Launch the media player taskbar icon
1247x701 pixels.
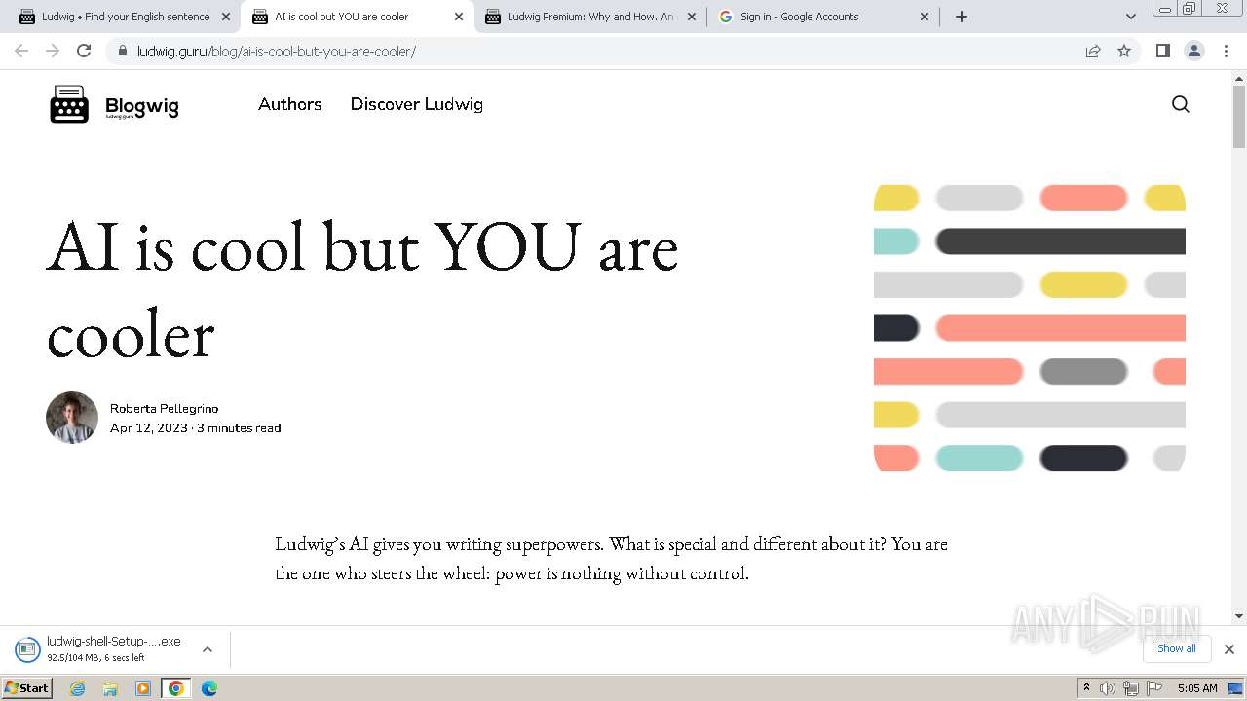(143, 688)
